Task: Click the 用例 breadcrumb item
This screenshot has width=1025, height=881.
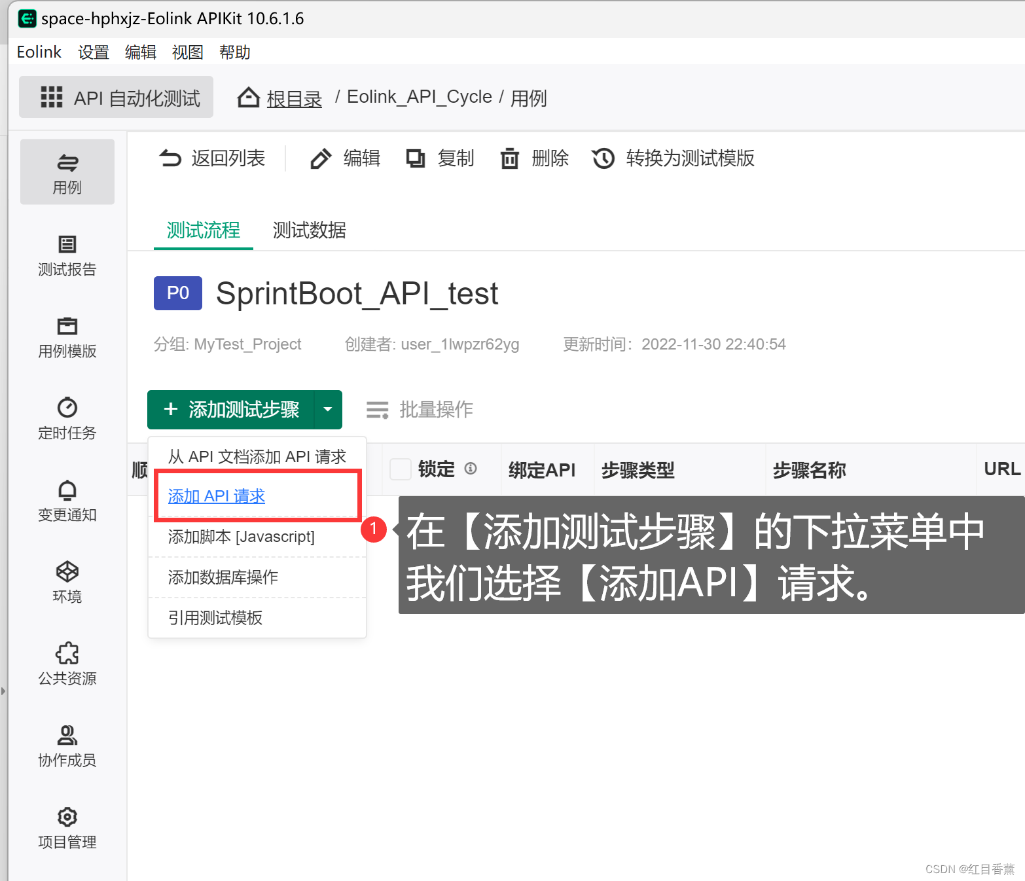Action: pos(529,98)
